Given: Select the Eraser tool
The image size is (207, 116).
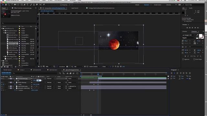Looking at the screenshot, I should (37, 5).
